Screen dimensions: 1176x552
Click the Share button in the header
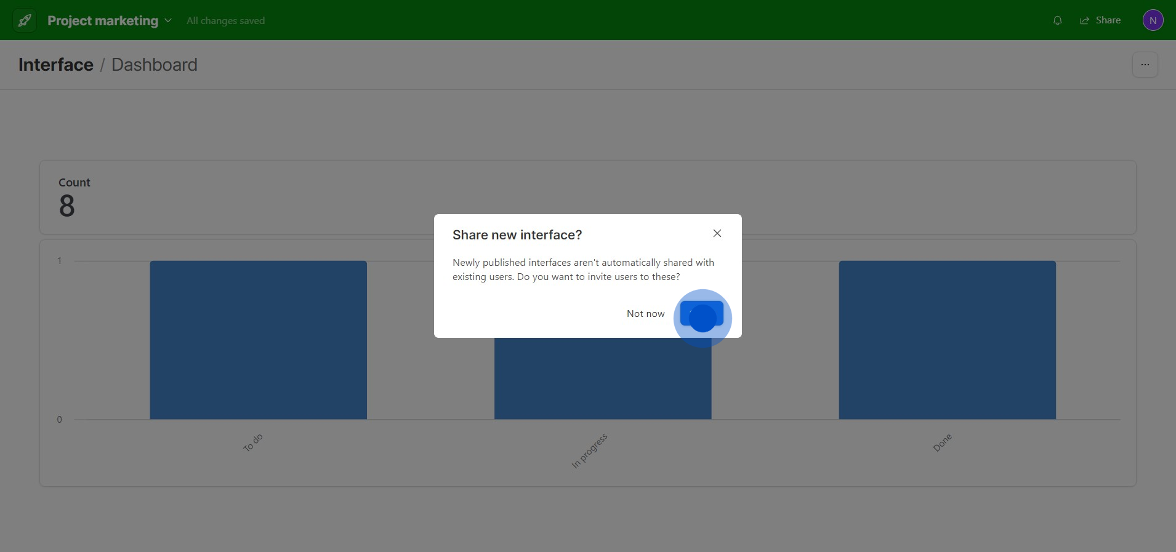click(1100, 20)
